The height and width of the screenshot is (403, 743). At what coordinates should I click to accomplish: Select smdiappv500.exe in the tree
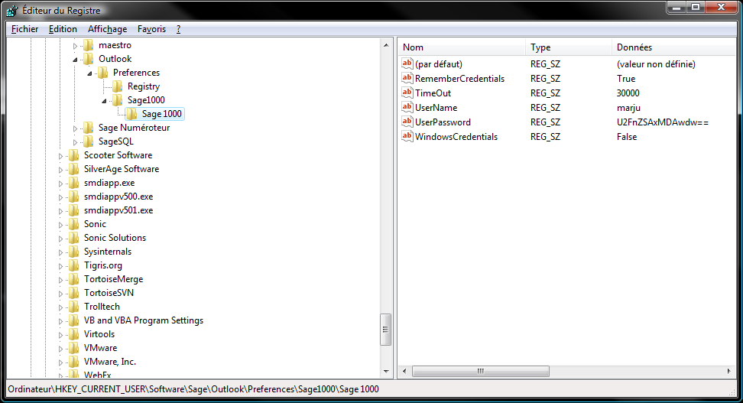[x=118, y=197]
